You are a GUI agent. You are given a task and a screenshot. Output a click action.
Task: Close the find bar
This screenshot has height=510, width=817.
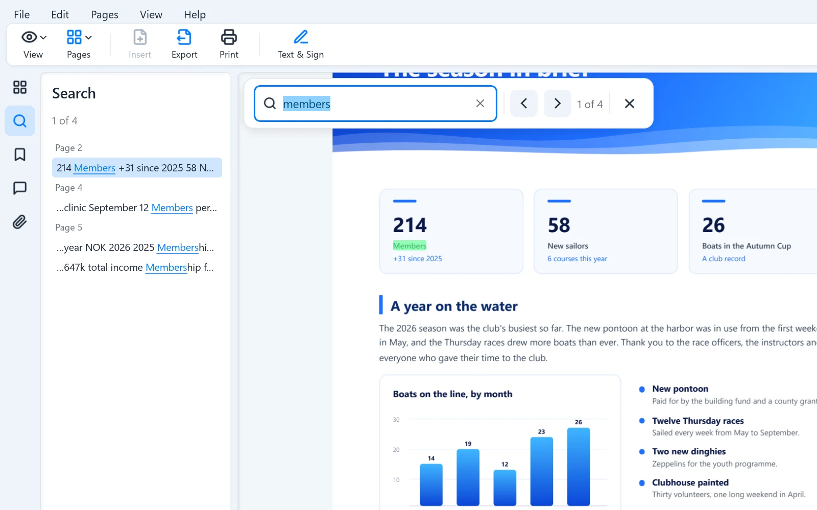[630, 104]
